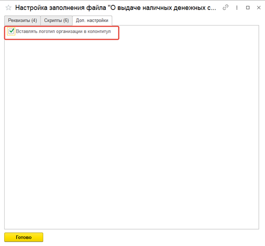Expand window using the square icon
Screen dimensions: 265x246
pyautogui.click(x=248, y=8)
